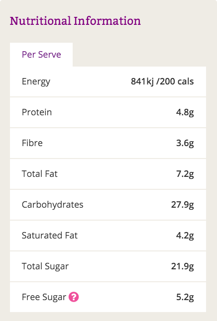
Task: Click the 5.2g free sugar value
Action: click(x=185, y=297)
